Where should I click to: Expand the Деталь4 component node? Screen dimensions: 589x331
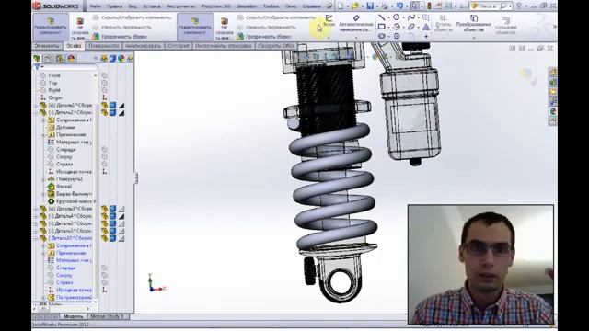36,216
